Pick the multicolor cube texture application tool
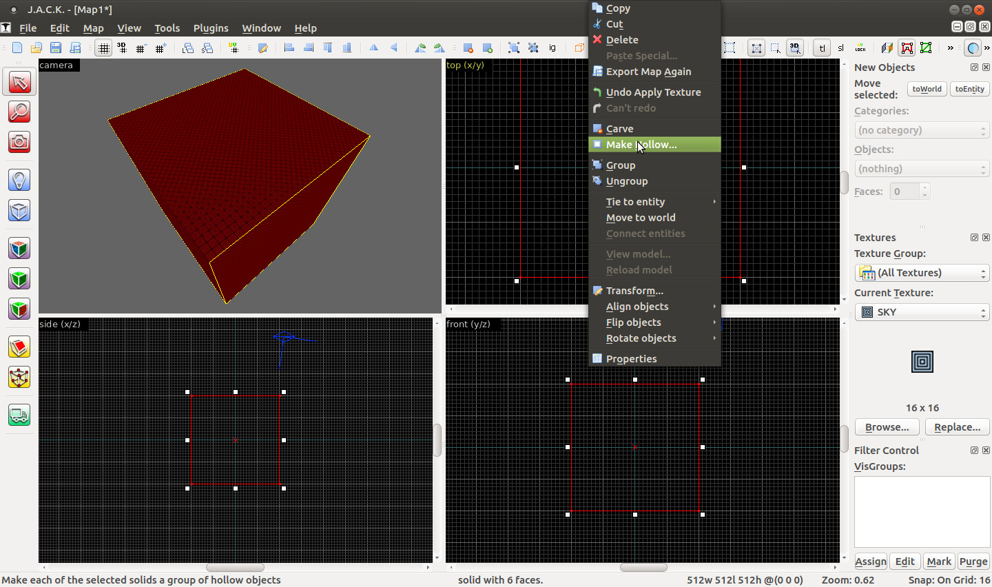 click(x=19, y=248)
